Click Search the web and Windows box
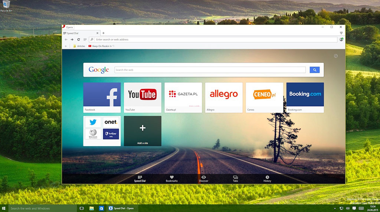The height and width of the screenshot is (212, 380). (x=43, y=208)
